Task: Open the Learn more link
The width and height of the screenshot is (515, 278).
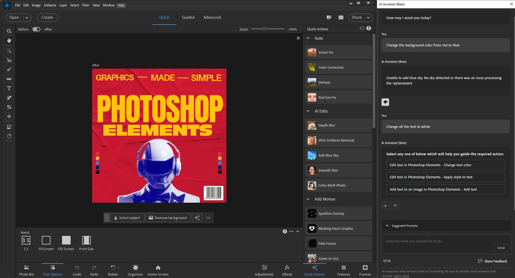Action: coord(401,276)
